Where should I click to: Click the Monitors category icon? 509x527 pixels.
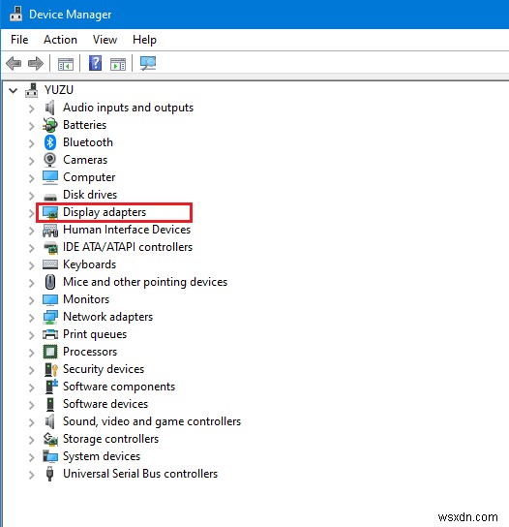coord(50,299)
